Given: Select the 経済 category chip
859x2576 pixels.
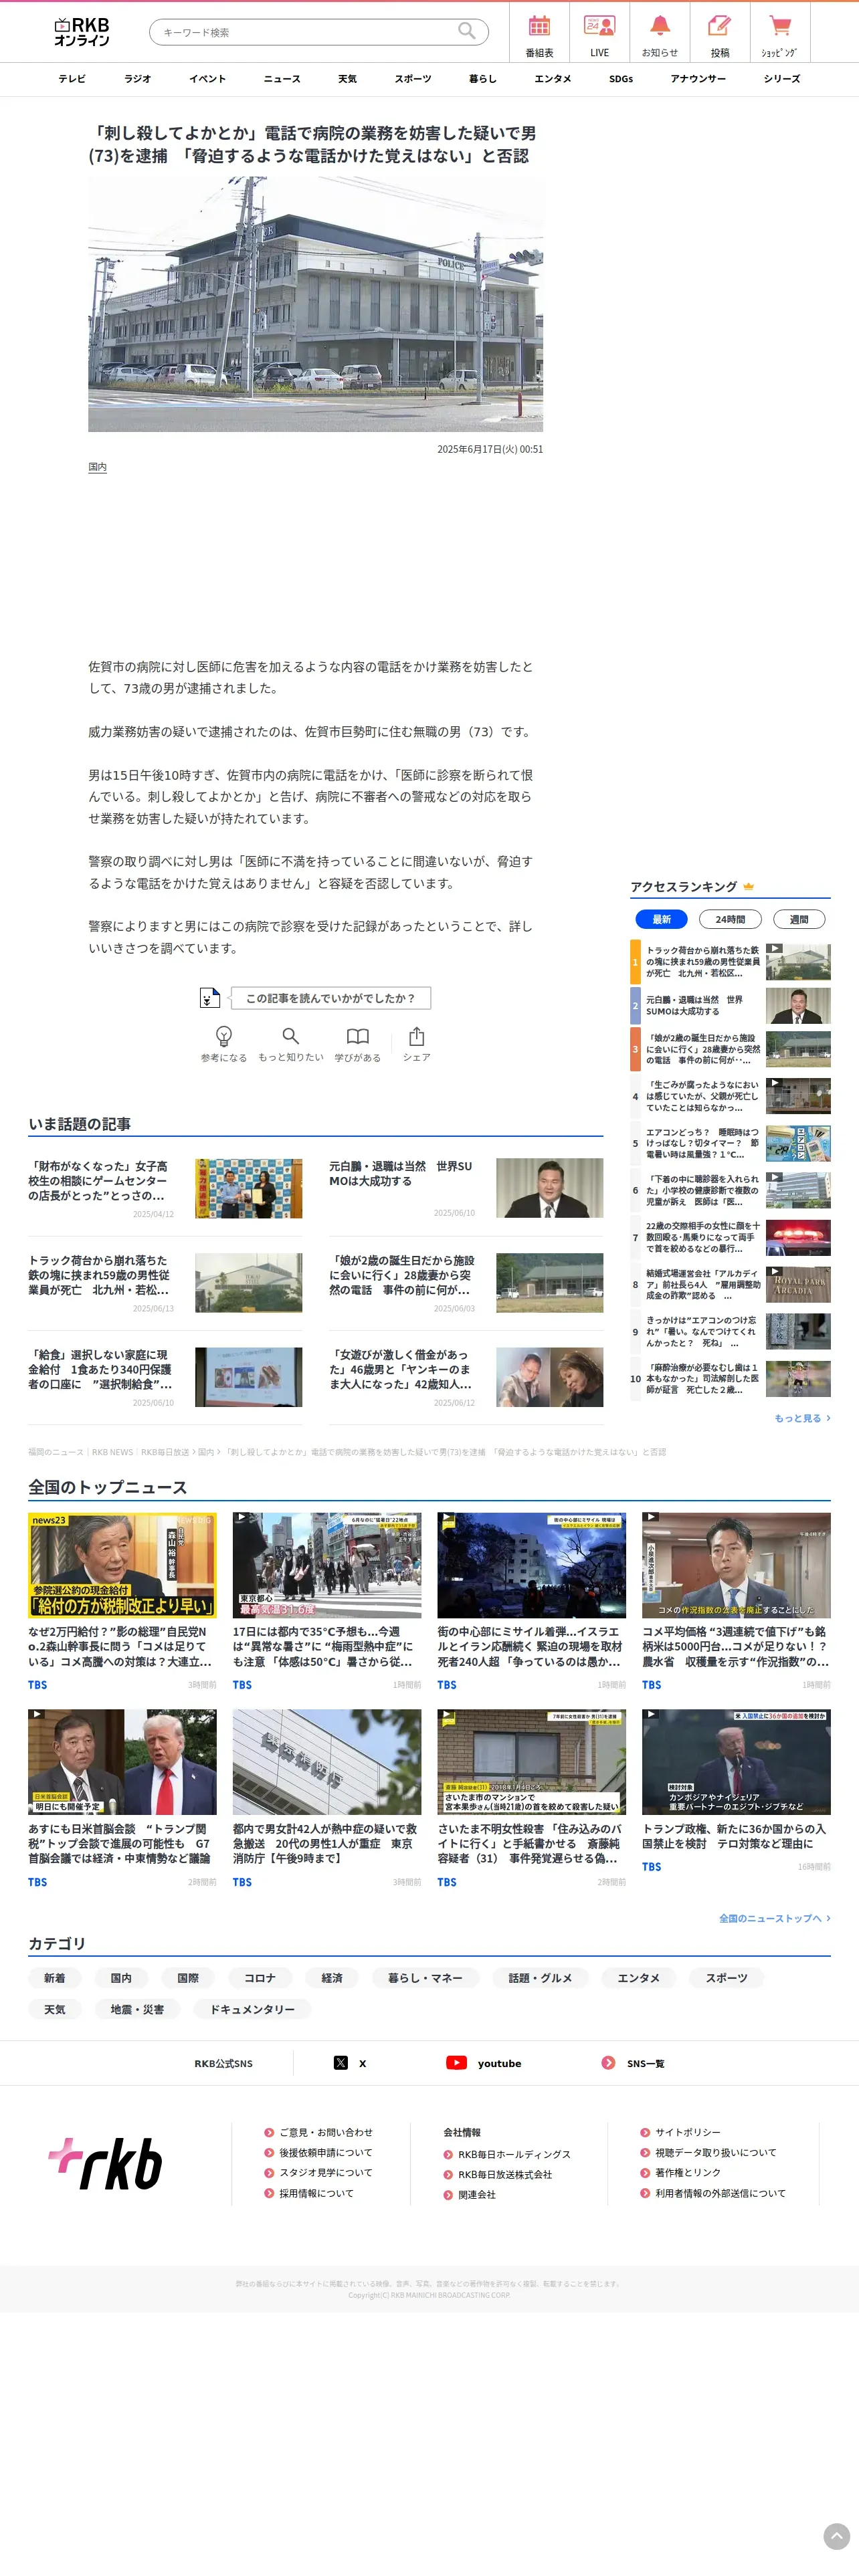Looking at the screenshot, I should pyautogui.click(x=332, y=1978).
